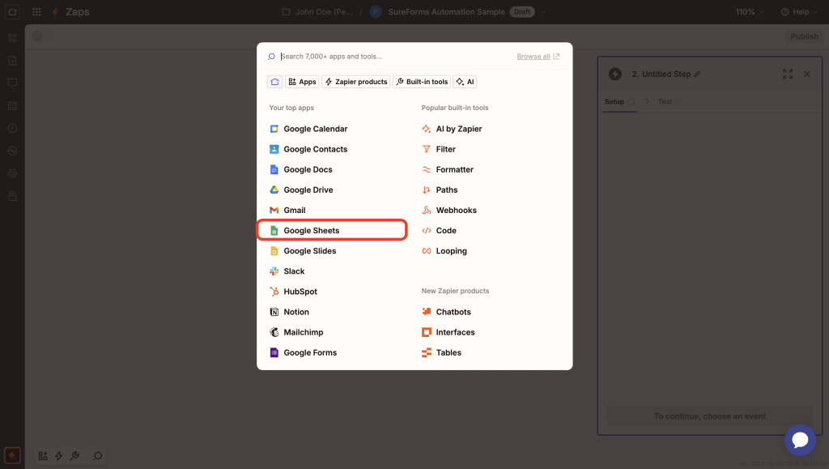Image resolution: width=829 pixels, height=469 pixels.
Task: Switch to the Test tab
Action: tap(660, 101)
